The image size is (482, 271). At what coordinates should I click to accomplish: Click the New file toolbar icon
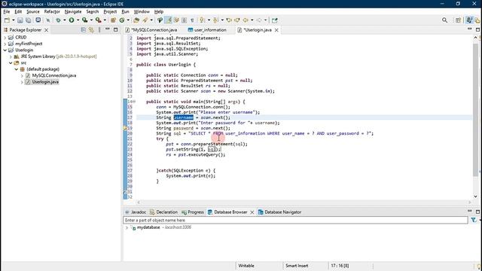click(x=7, y=20)
